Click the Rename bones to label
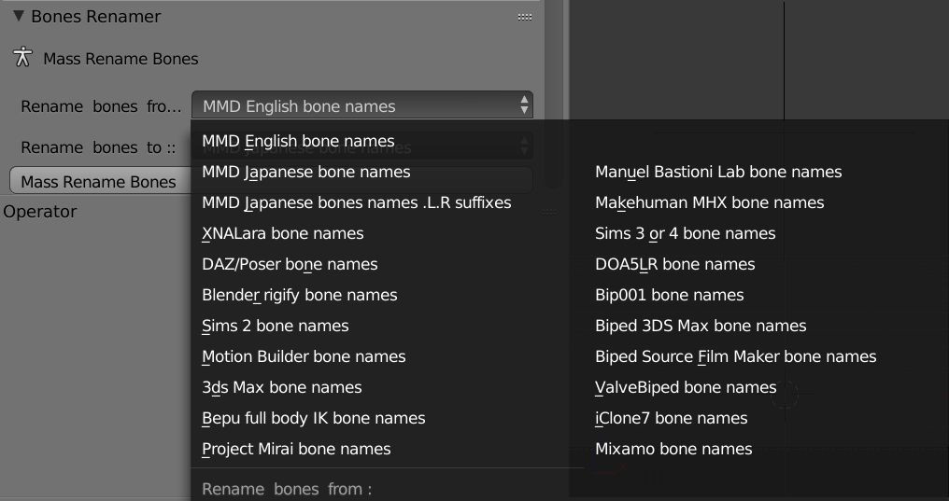The width and height of the screenshot is (949, 501). (x=98, y=147)
